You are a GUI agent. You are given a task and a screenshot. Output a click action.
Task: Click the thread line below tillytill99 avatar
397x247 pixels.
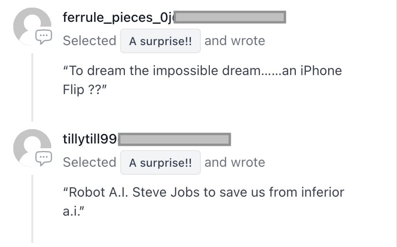point(32,209)
